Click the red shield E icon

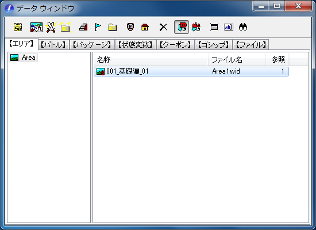tap(130, 27)
